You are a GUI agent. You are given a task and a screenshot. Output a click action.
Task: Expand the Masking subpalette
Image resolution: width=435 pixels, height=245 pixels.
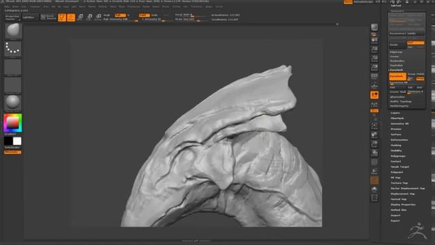396,145
